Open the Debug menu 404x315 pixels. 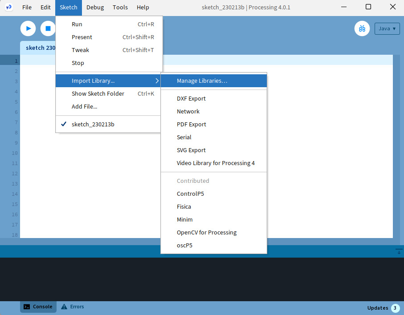(x=95, y=7)
